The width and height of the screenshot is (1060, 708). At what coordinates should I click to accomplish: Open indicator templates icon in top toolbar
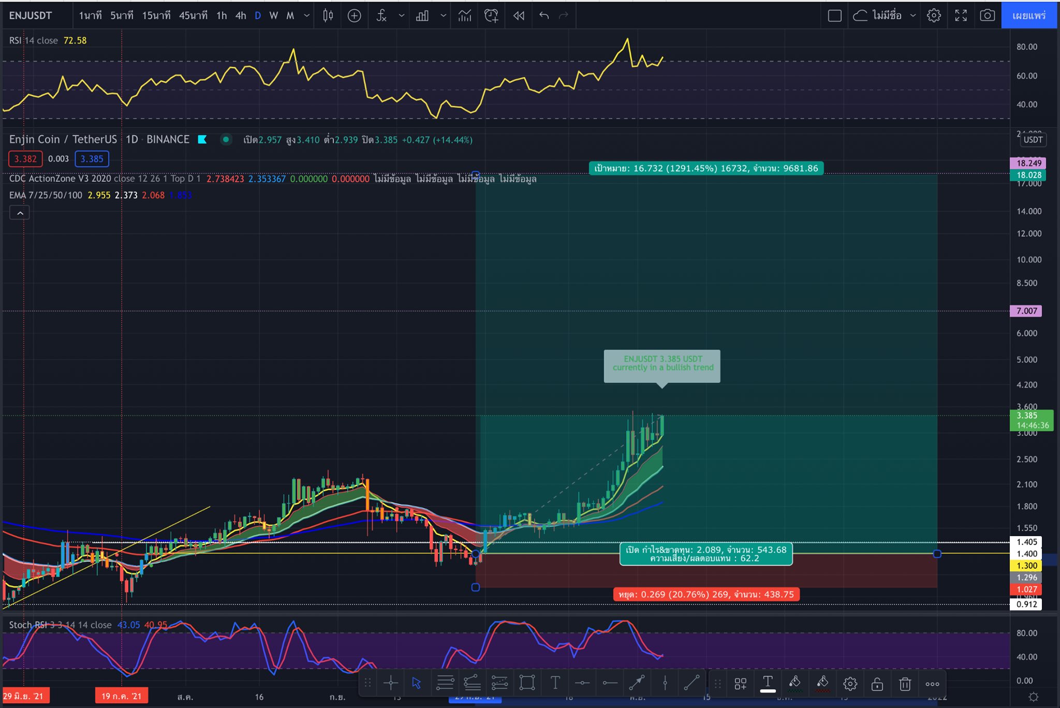[465, 16]
